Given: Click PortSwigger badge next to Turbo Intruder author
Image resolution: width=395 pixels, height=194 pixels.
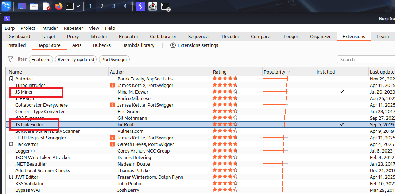Looking at the screenshot, I should (x=113, y=86).
